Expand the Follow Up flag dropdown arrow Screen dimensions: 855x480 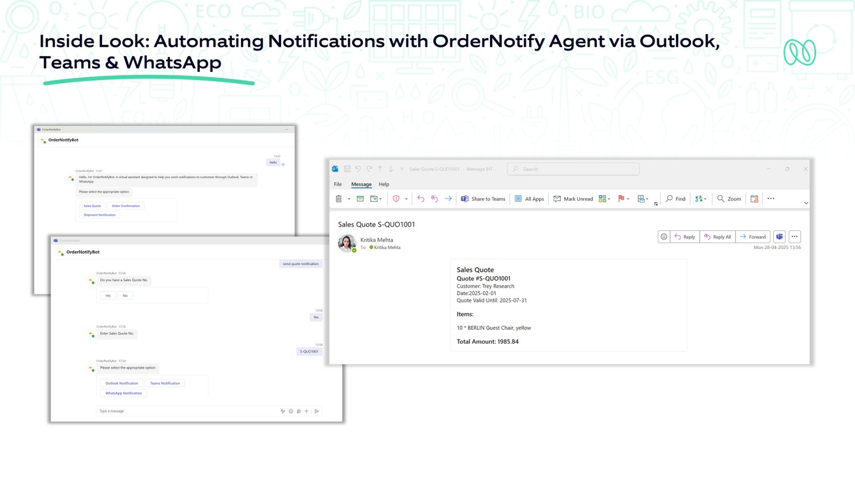tap(628, 199)
